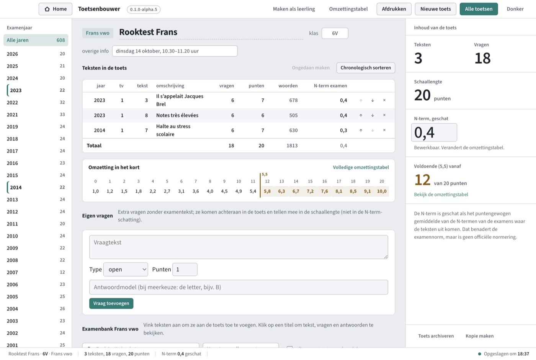Click the version badge 0.1.0-alpha.5

click(x=144, y=9)
